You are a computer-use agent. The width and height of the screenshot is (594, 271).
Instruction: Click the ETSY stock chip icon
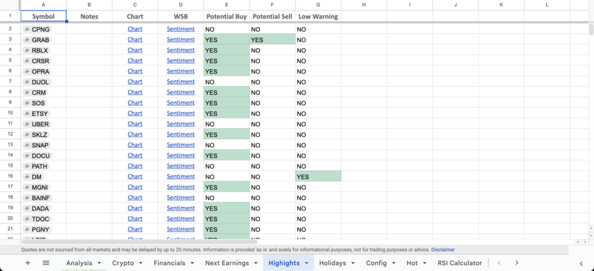pyautogui.click(x=27, y=114)
